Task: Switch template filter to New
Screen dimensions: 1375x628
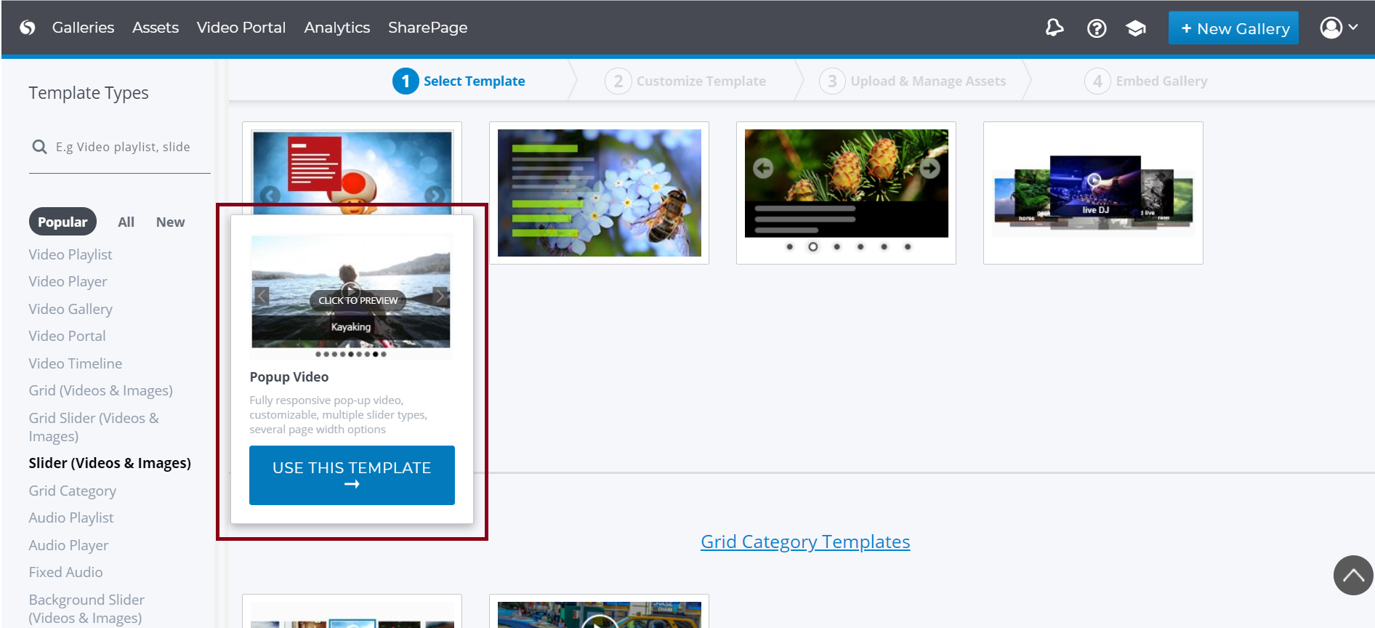Action: [170, 222]
